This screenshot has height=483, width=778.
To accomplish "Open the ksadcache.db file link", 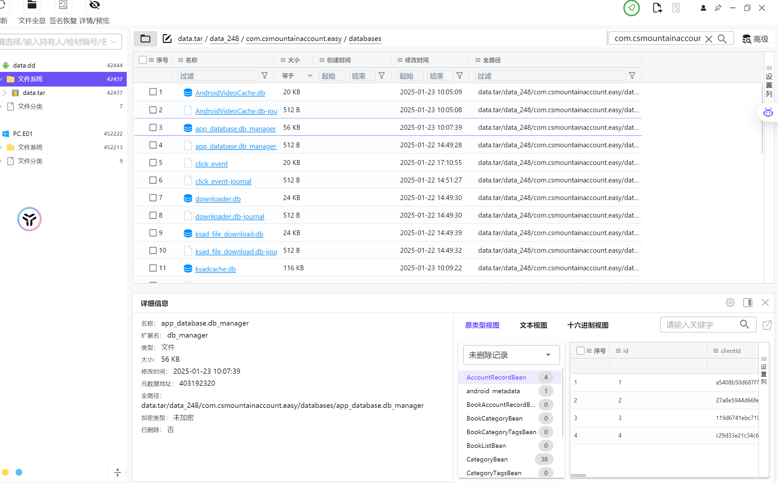I will (215, 269).
